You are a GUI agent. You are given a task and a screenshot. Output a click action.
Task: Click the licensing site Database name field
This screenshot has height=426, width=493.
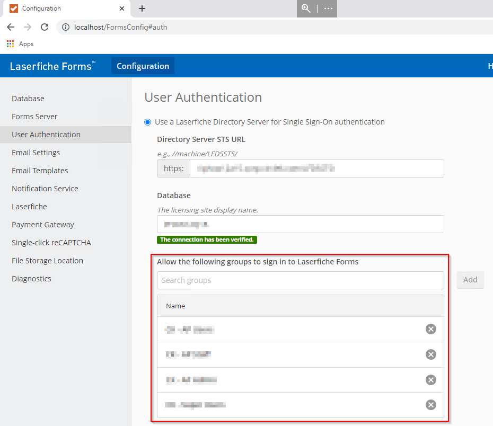(301, 224)
